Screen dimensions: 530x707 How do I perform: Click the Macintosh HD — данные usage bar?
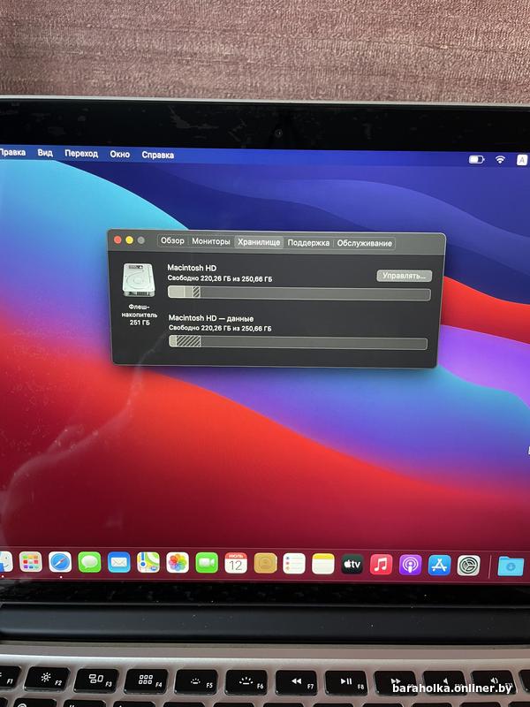click(x=298, y=342)
